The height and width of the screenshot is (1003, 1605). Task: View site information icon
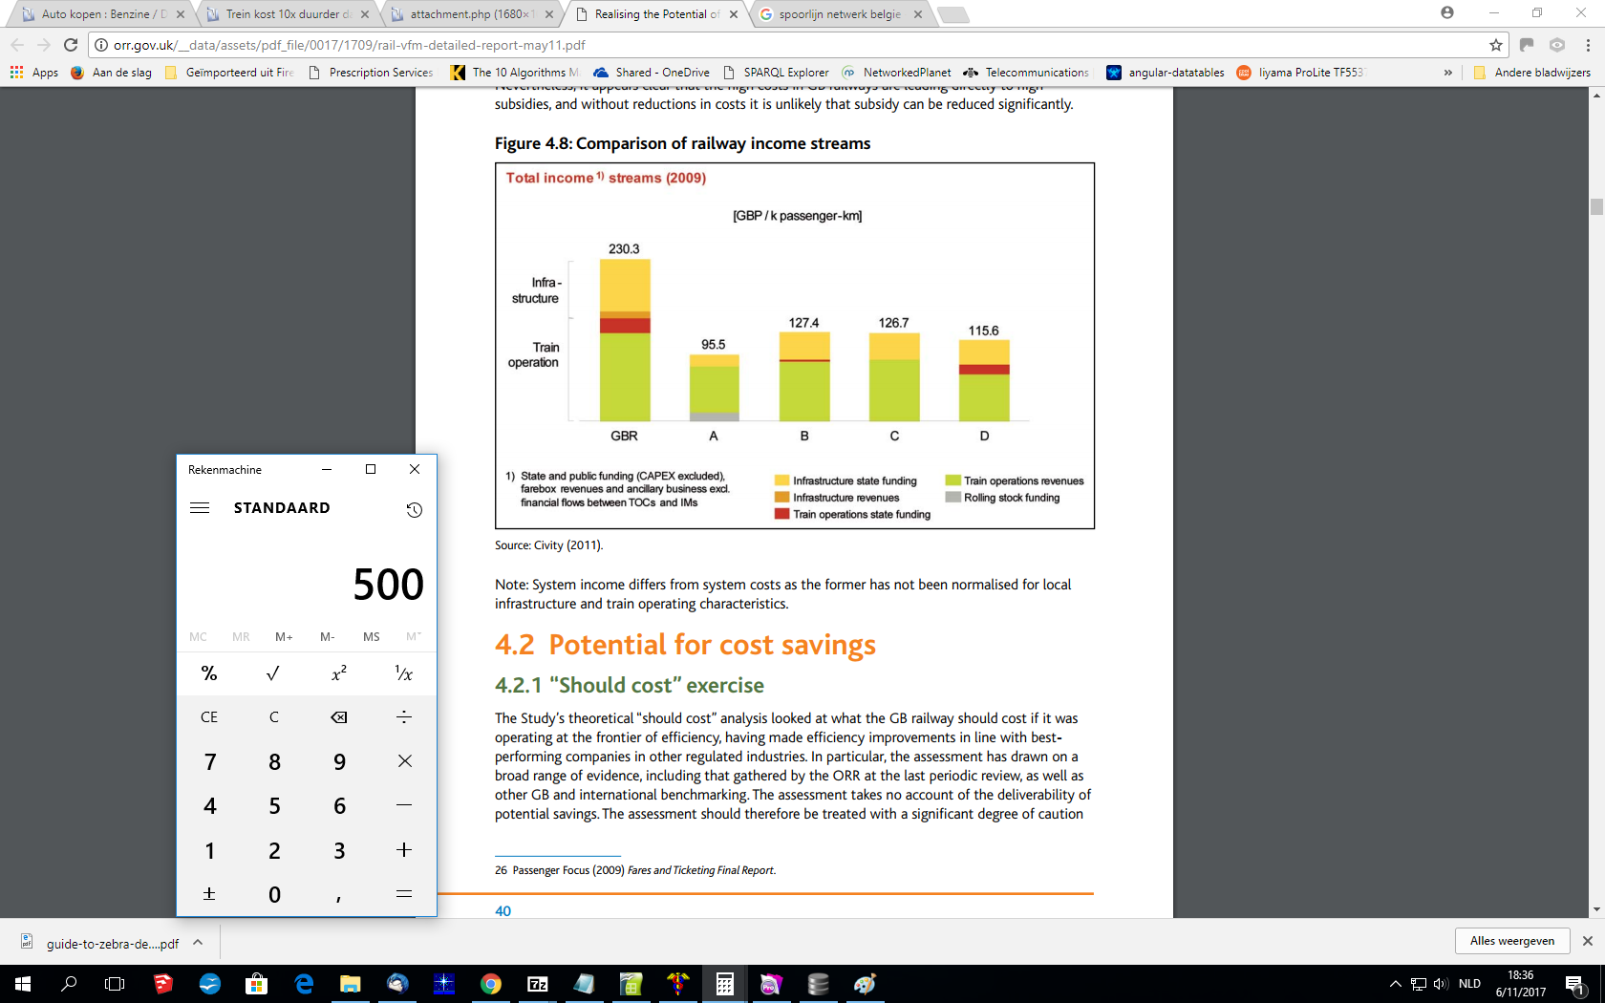click(x=101, y=45)
